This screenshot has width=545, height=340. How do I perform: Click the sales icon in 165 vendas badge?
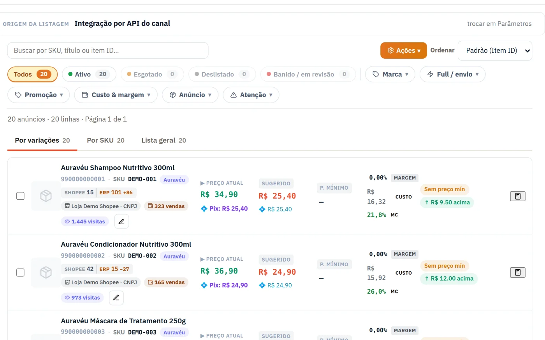coord(150,282)
